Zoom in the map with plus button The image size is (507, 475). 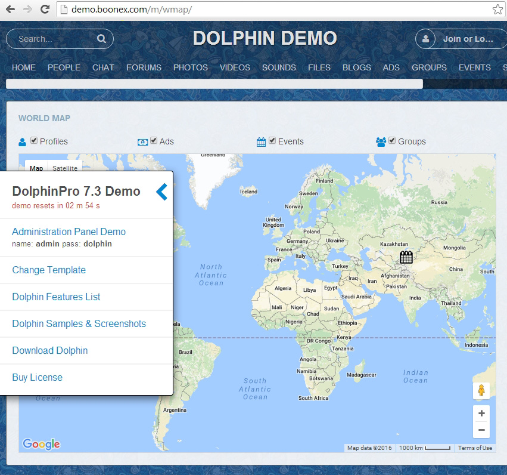coord(481,414)
